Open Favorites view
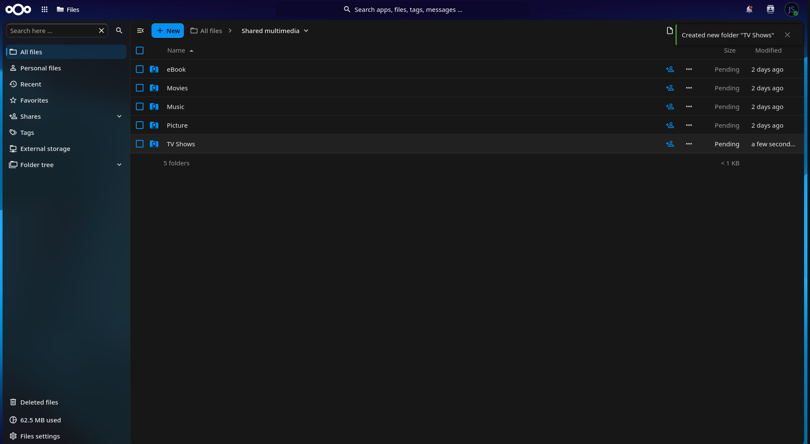This screenshot has width=810, height=444. 66,100
